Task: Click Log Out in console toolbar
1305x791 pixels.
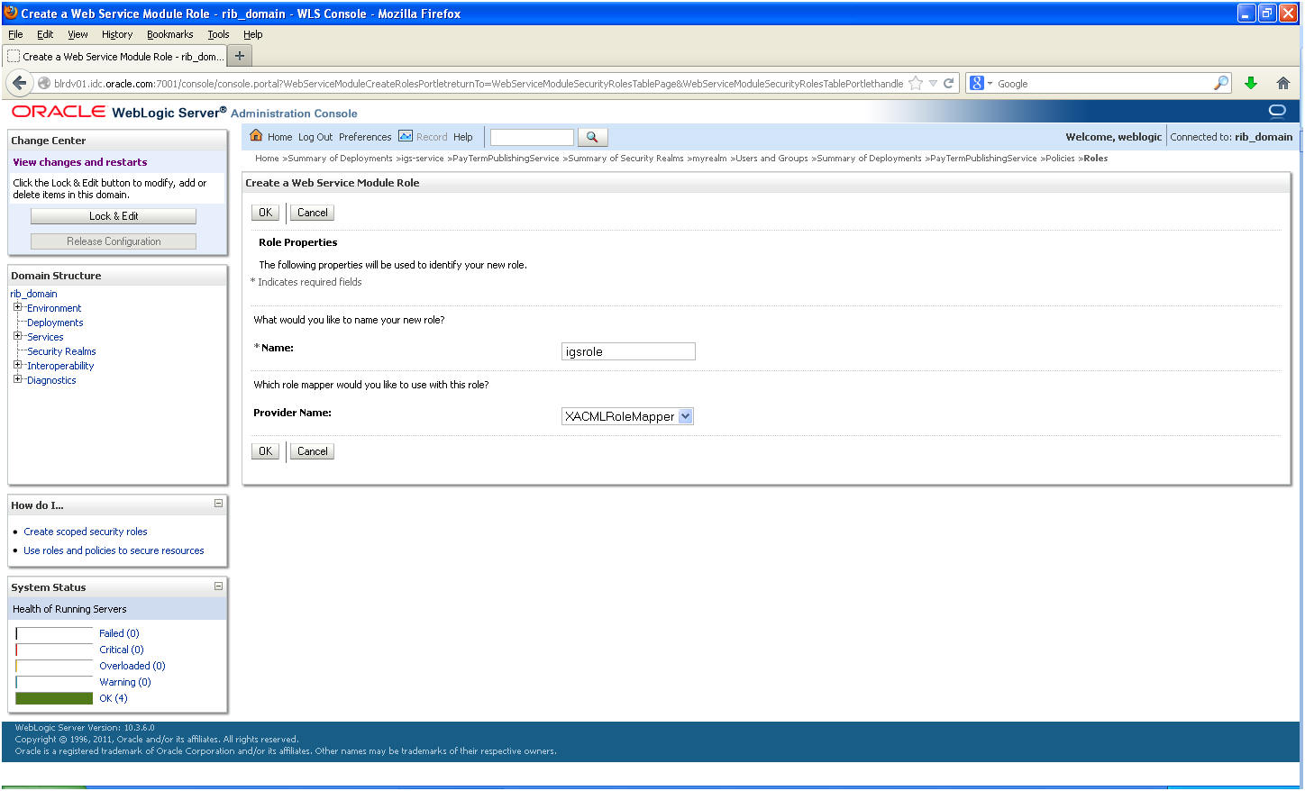Action: pyautogui.click(x=315, y=137)
